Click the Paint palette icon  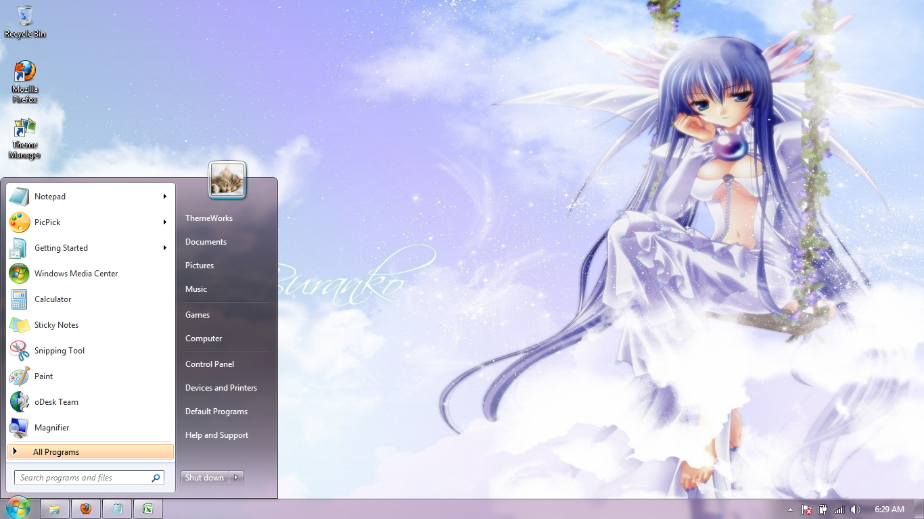(19, 376)
